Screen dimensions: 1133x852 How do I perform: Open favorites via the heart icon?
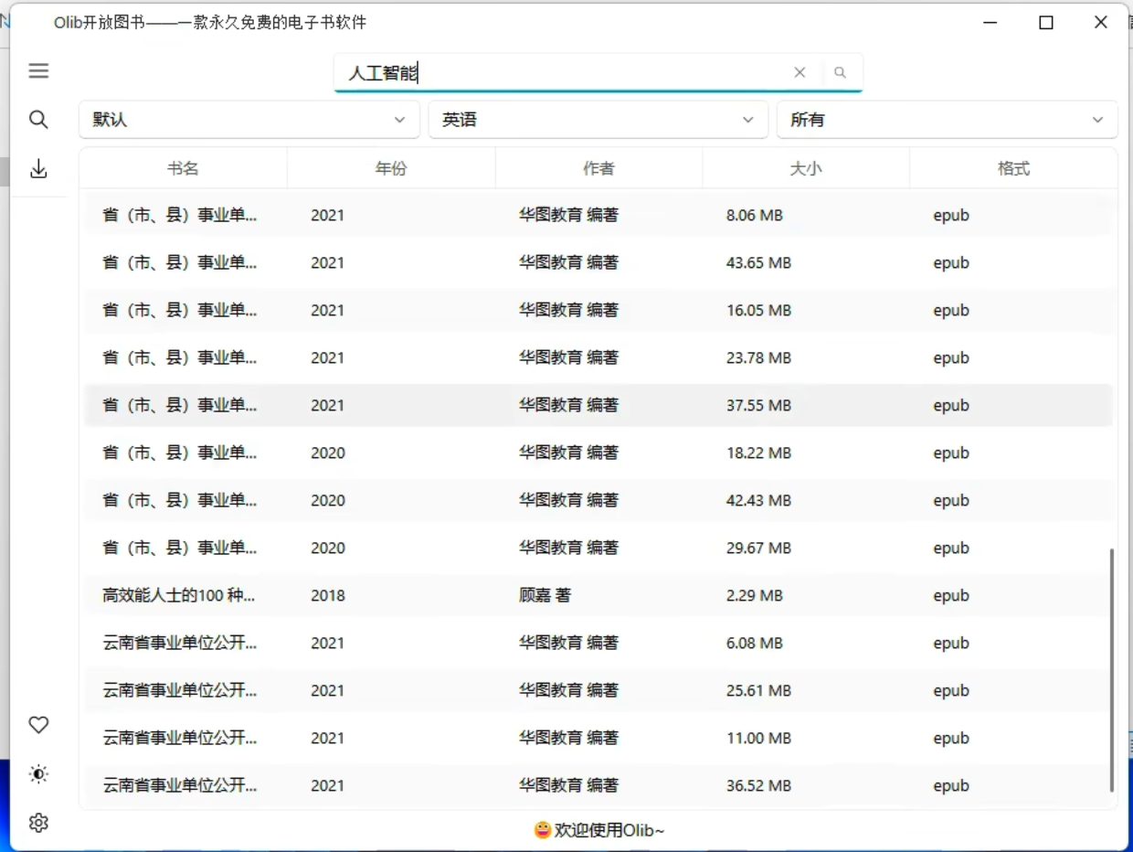(38, 724)
